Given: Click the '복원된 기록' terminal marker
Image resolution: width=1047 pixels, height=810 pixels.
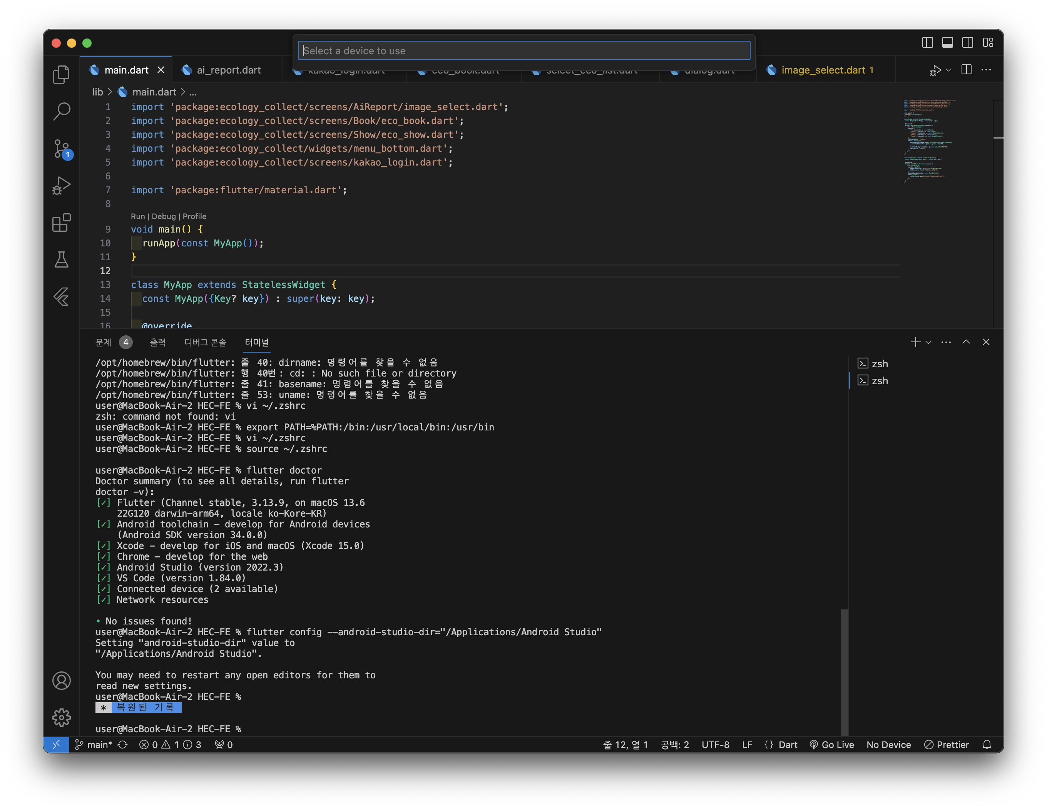Looking at the screenshot, I should (139, 707).
